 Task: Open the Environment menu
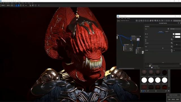tap(7, 3)
